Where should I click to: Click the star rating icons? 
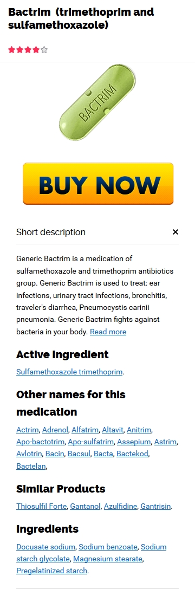(x=28, y=50)
